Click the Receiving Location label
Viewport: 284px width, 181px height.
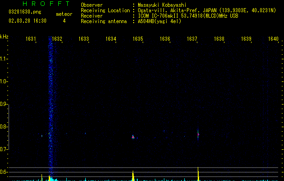[105, 10]
